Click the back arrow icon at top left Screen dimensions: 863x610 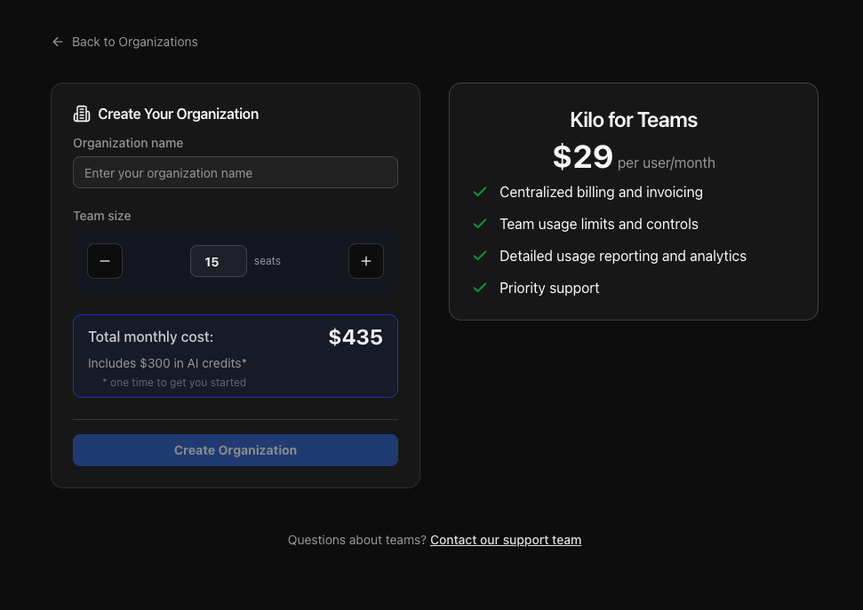pyautogui.click(x=57, y=42)
